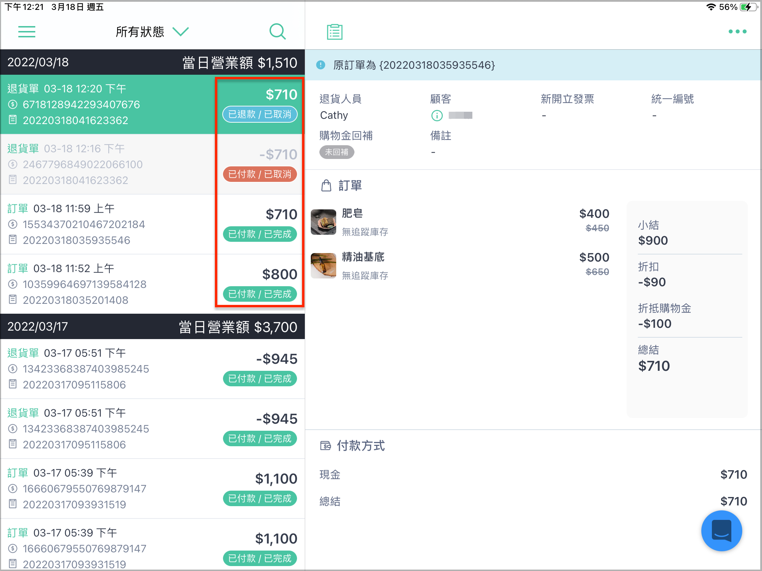Tap the 肥皂 product thumbnail
The height and width of the screenshot is (571, 762).
tap(323, 222)
